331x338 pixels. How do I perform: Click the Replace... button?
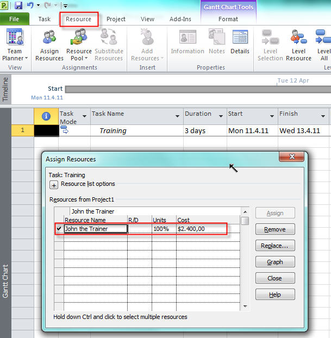[x=274, y=246]
